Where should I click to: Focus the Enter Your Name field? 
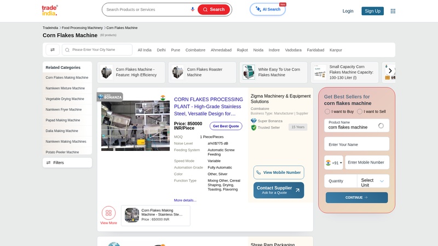tap(356, 144)
